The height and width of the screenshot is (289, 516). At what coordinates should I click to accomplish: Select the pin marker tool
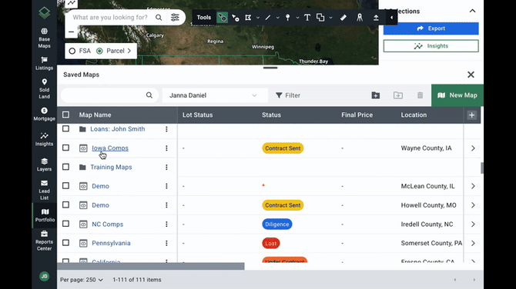point(287,18)
